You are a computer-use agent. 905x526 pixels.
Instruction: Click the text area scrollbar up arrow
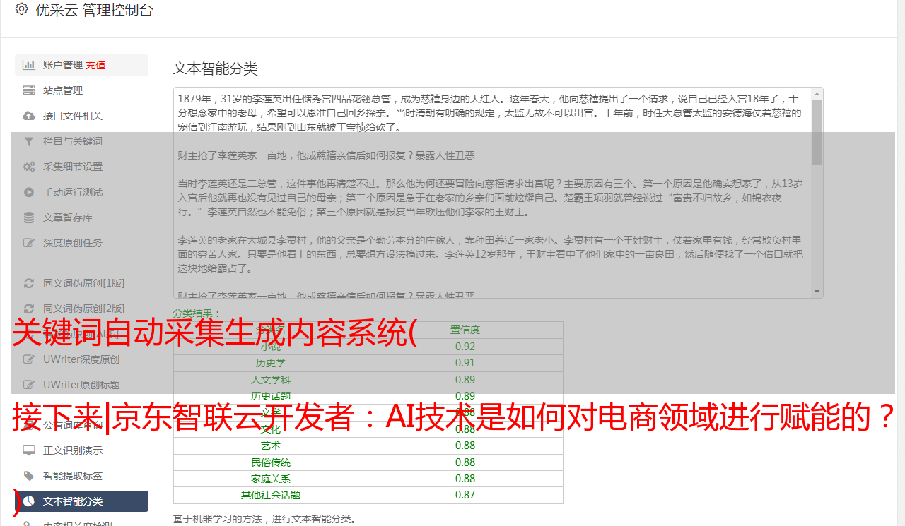[817, 93]
